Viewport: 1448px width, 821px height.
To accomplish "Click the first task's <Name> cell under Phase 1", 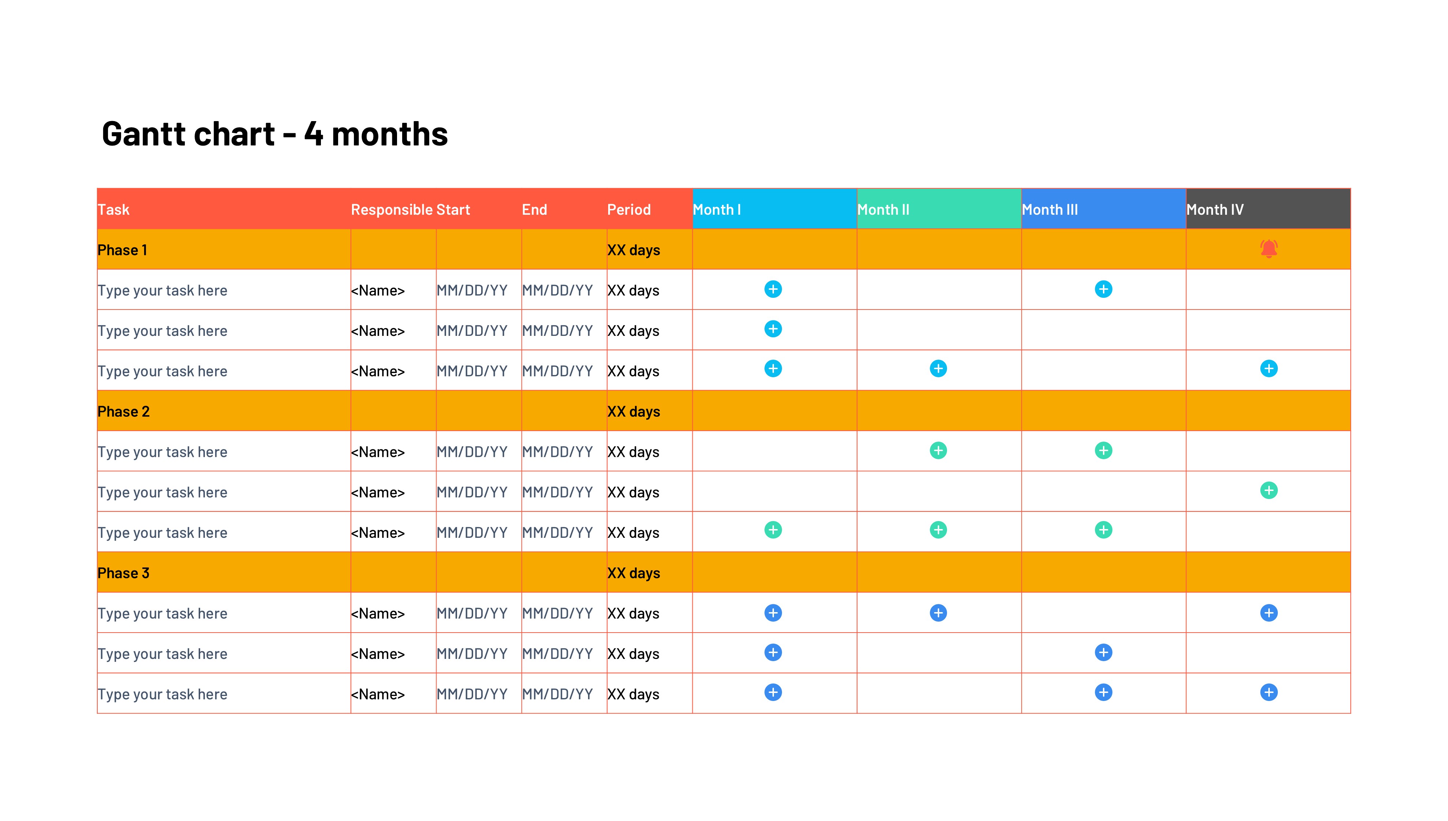I will coord(378,290).
